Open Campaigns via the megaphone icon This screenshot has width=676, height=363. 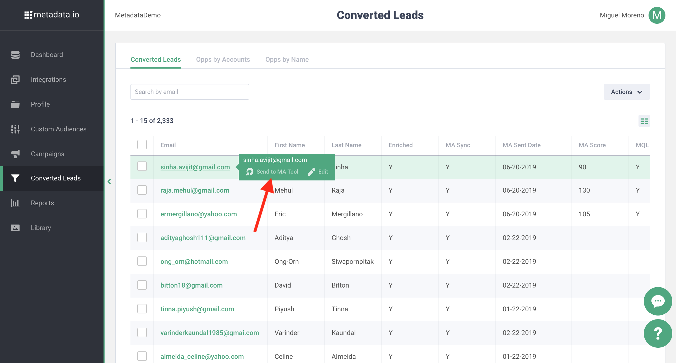click(15, 154)
